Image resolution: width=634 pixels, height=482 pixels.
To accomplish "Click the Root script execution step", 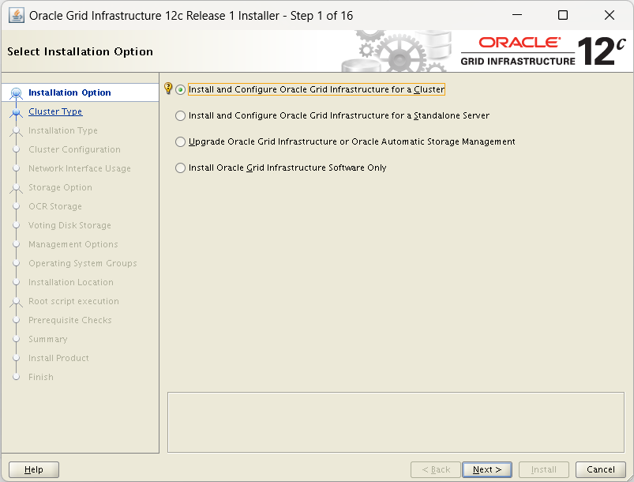I will (x=73, y=302).
